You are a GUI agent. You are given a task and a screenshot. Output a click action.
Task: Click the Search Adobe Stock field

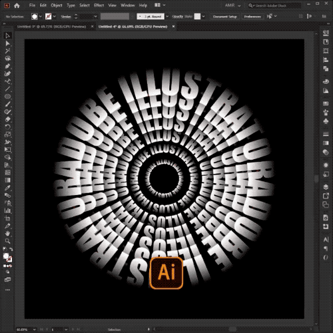(x=274, y=6)
